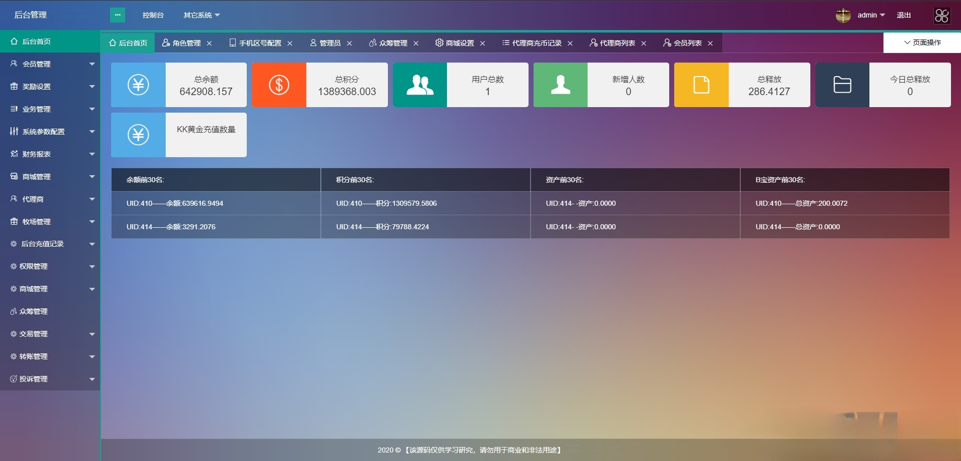The width and height of the screenshot is (961, 461).
Task: Click the yellow 总释放 document icon
Action: [701, 85]
